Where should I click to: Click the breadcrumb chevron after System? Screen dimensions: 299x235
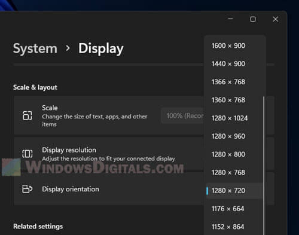(x=68, y=48)
